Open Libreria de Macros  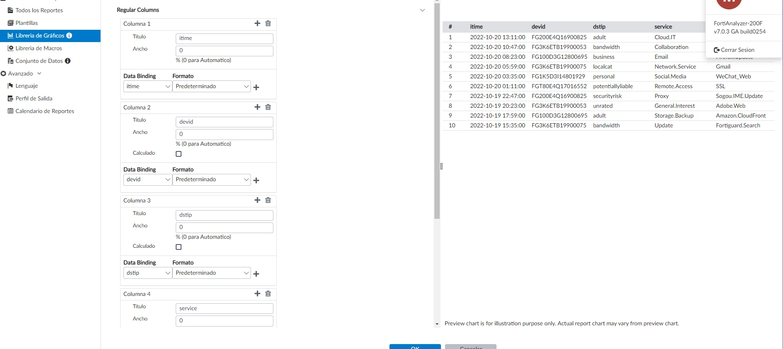click(39, 48)
